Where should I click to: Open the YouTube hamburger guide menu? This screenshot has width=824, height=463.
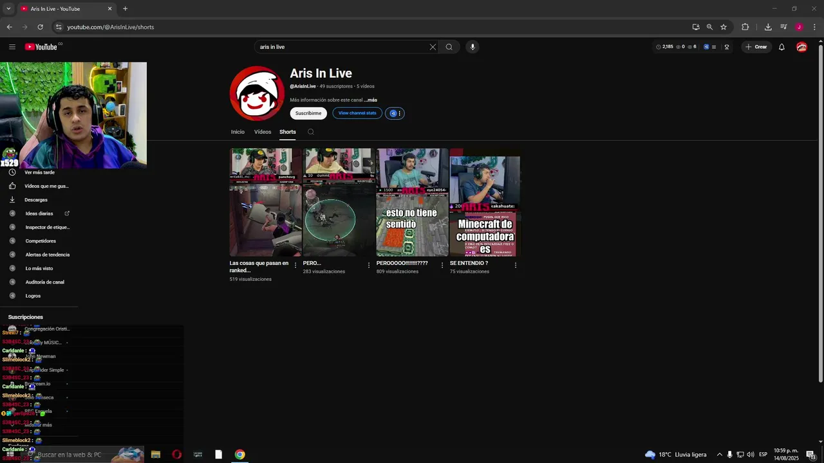pyautogui.click(x=12, y=47)
